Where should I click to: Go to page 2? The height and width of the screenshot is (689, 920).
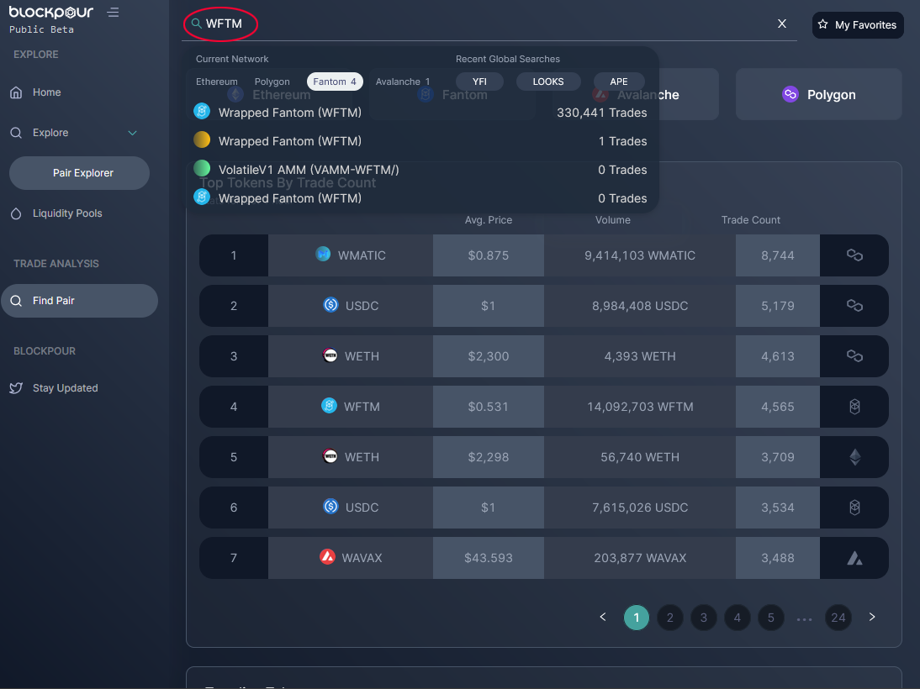tap(670, 618)
